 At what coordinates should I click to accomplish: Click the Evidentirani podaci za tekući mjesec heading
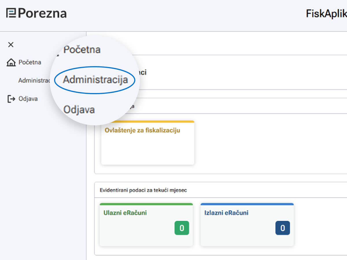pos(143,190)
